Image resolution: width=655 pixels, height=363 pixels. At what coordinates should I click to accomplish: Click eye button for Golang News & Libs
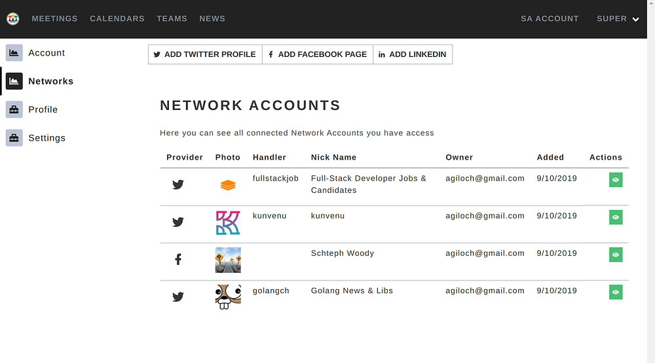(x=616, y=292)
